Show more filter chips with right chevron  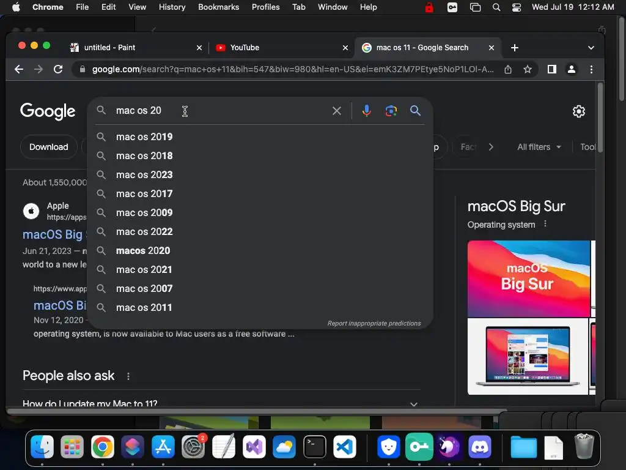[x=491, y=147]
